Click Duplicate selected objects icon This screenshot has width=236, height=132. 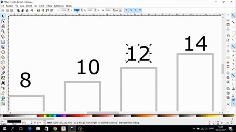(x=228, y=89)
